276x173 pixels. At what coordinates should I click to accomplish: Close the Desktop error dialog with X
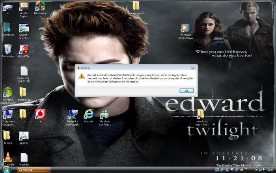pyautogui.click(x=192, y=68)
